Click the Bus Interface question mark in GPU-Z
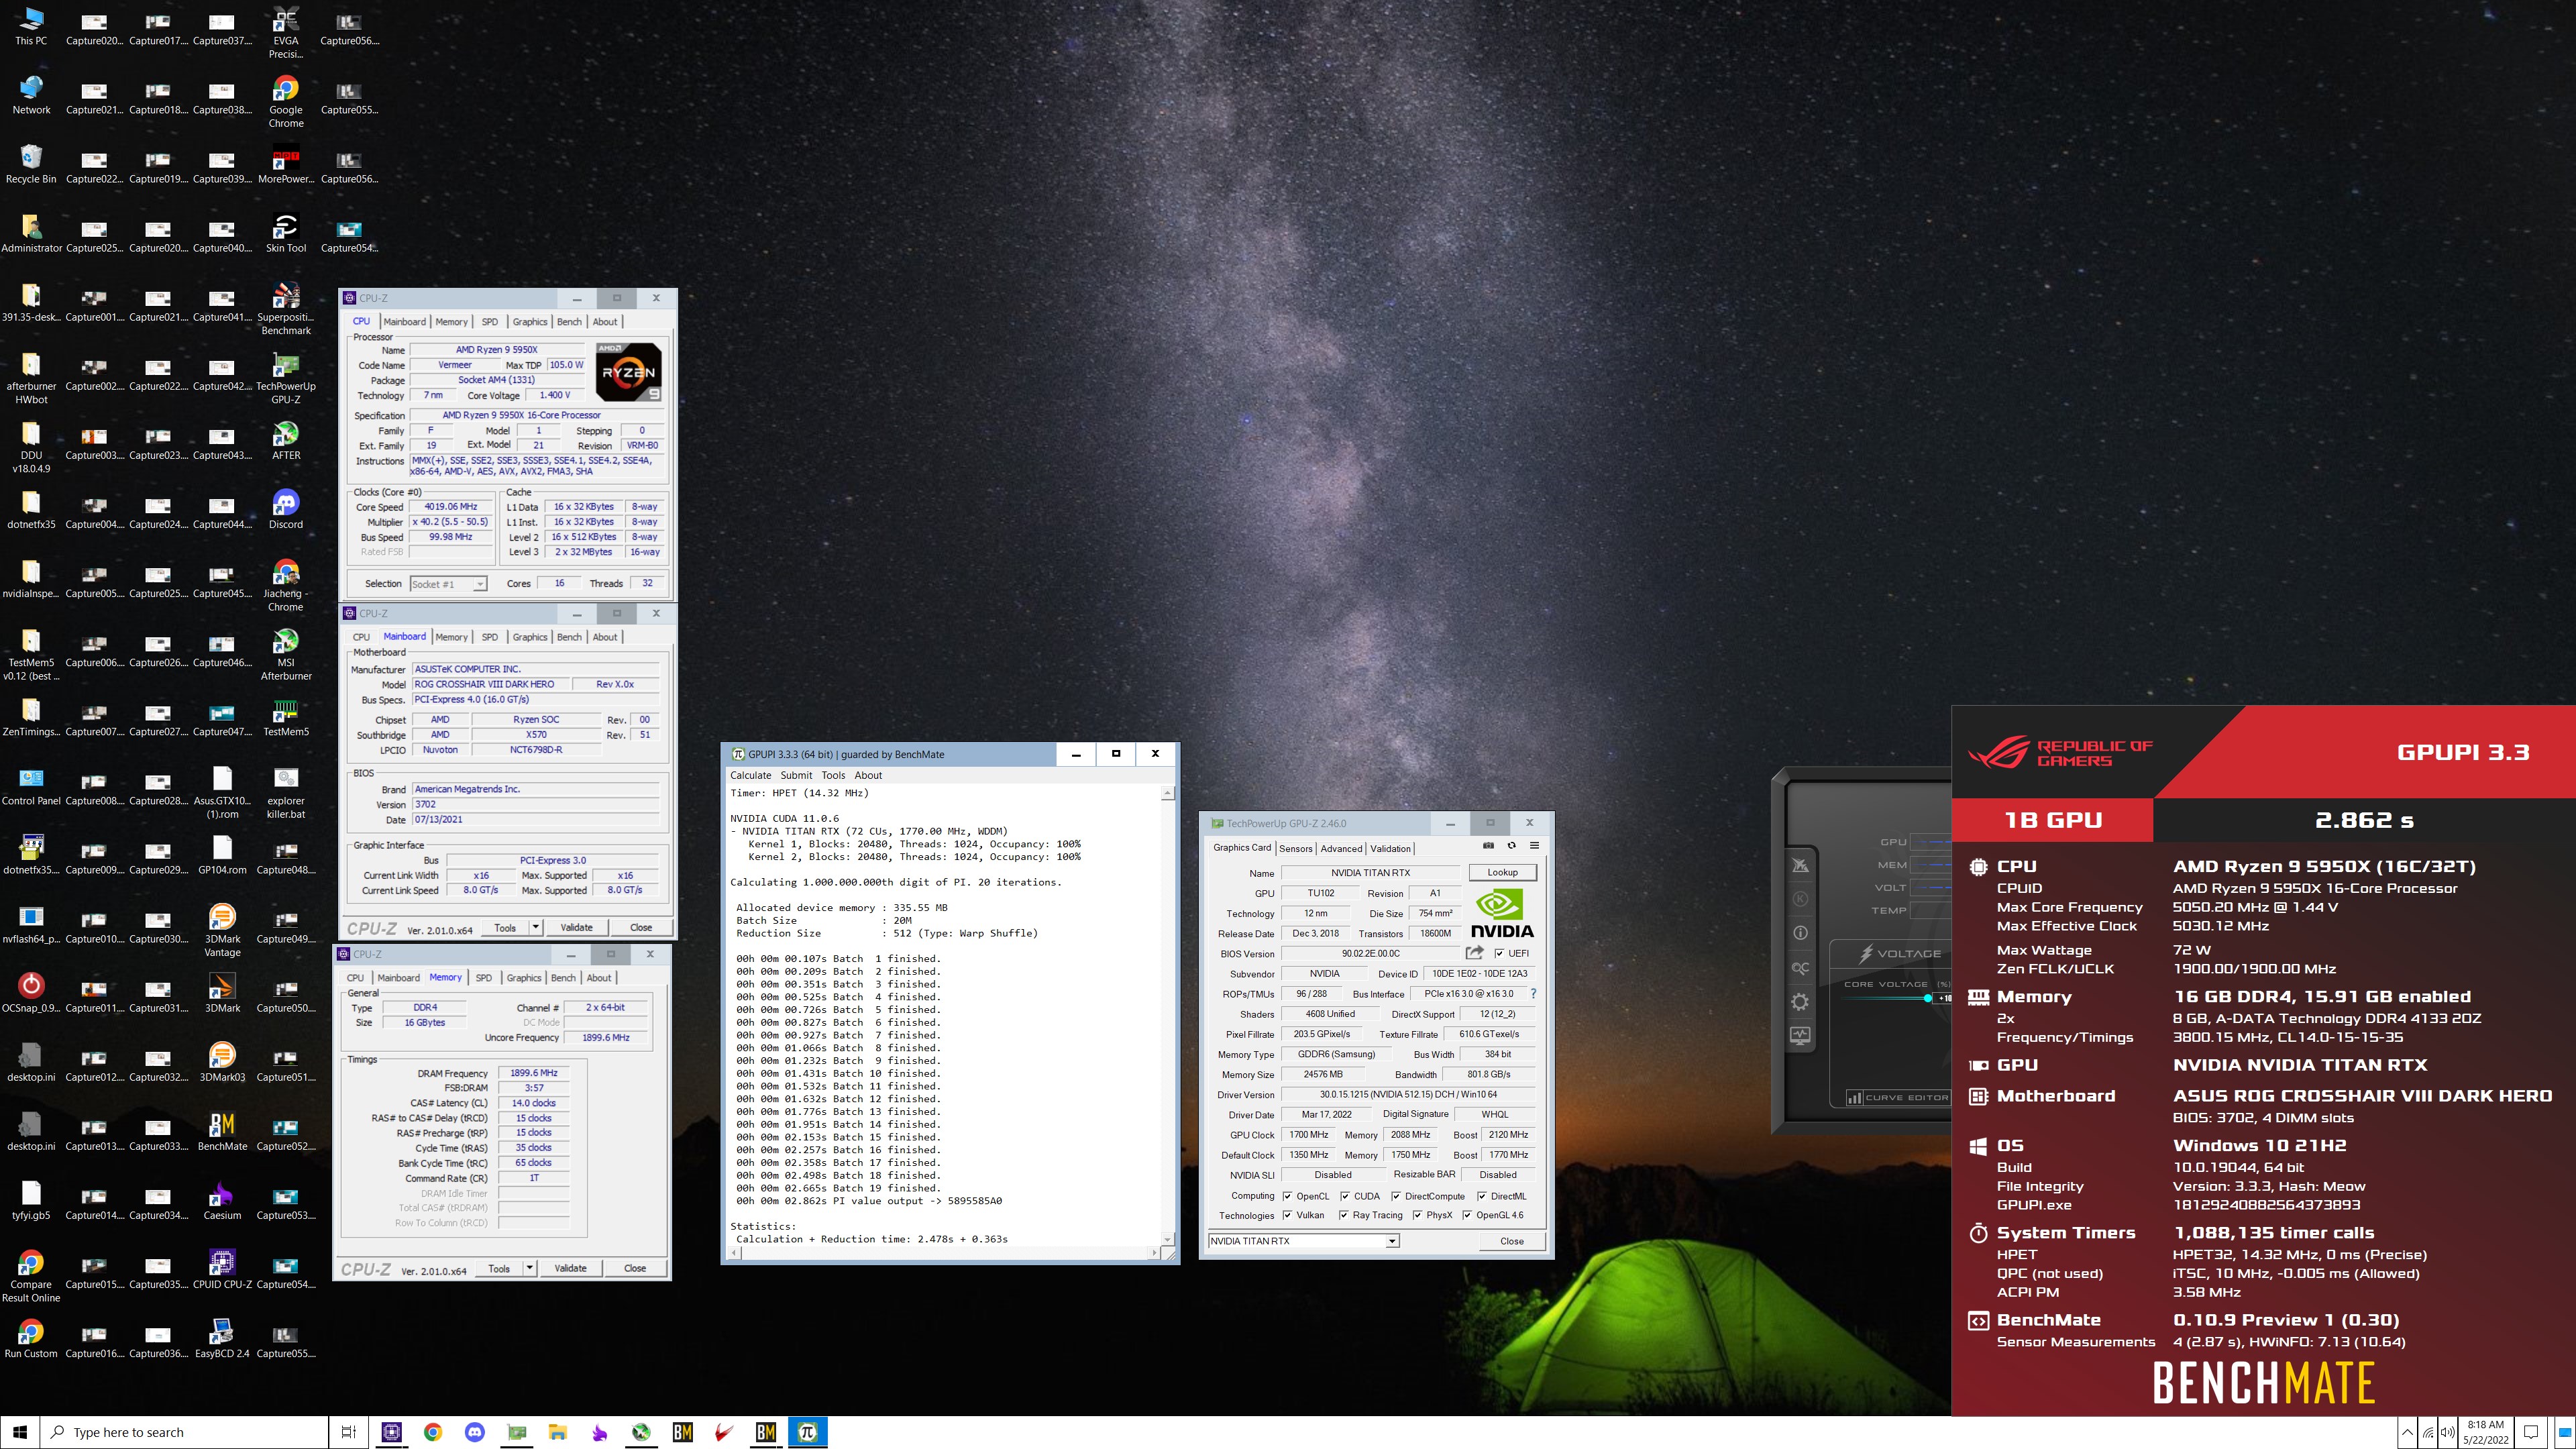This screenshot has height=1449, width=2576. tap(1533, 994)
